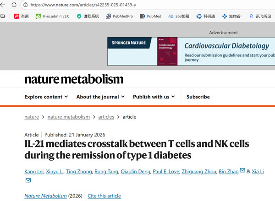275x201 pixels.
Task: Expand the Publish with us dropdown
Action: (154, 97)
